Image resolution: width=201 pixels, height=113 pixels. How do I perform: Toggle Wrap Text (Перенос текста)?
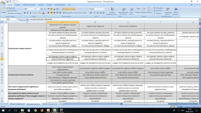[69, 9]
